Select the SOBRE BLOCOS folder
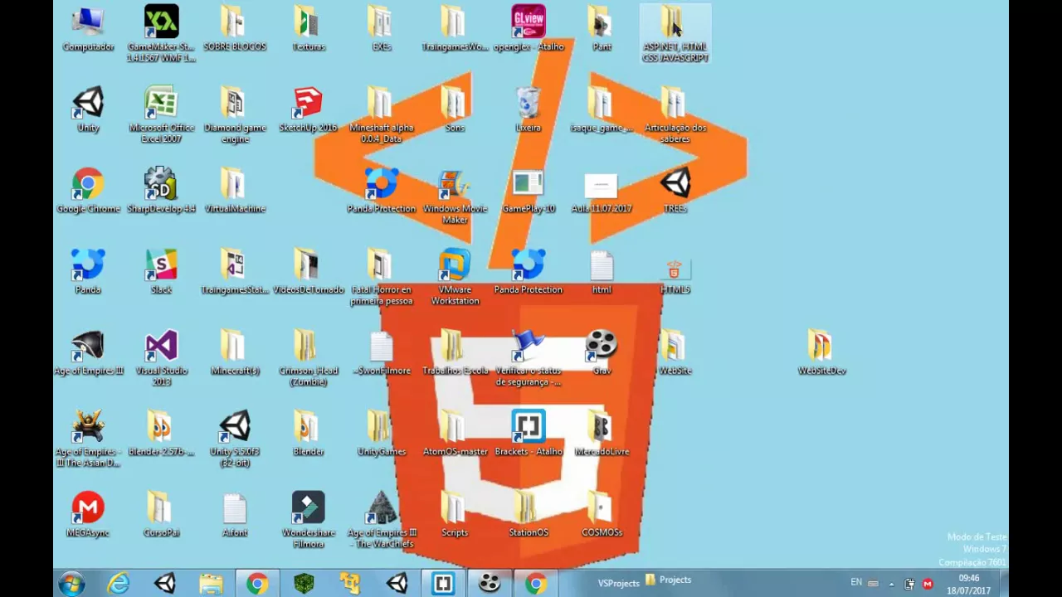 tap(235, 29)
